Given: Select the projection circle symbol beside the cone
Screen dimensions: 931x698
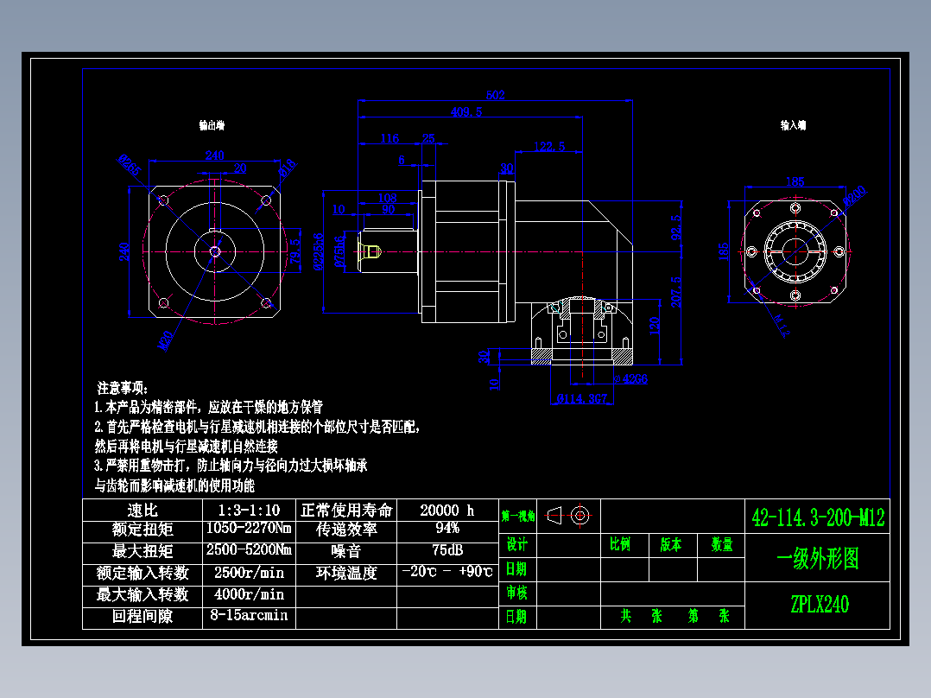Looking at the screenshot, I should coord(579,516).
